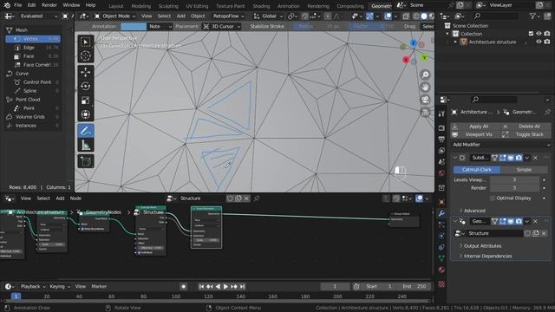This screenshot has height=312, width=555.
Task: Expand the Output Attributes panel
Action: click(482, 246)
